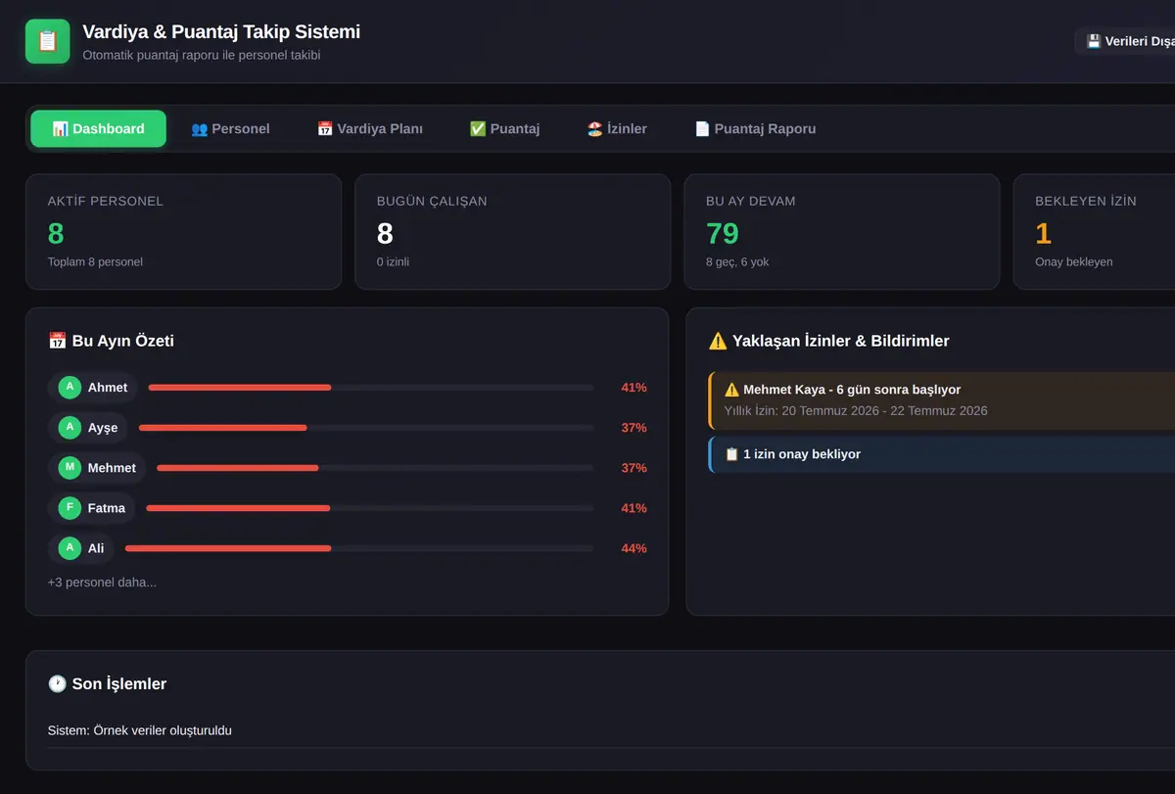Click the Bu Ay Devam stat card
This screenshot has height=794, width=1175.
[842, 232]
